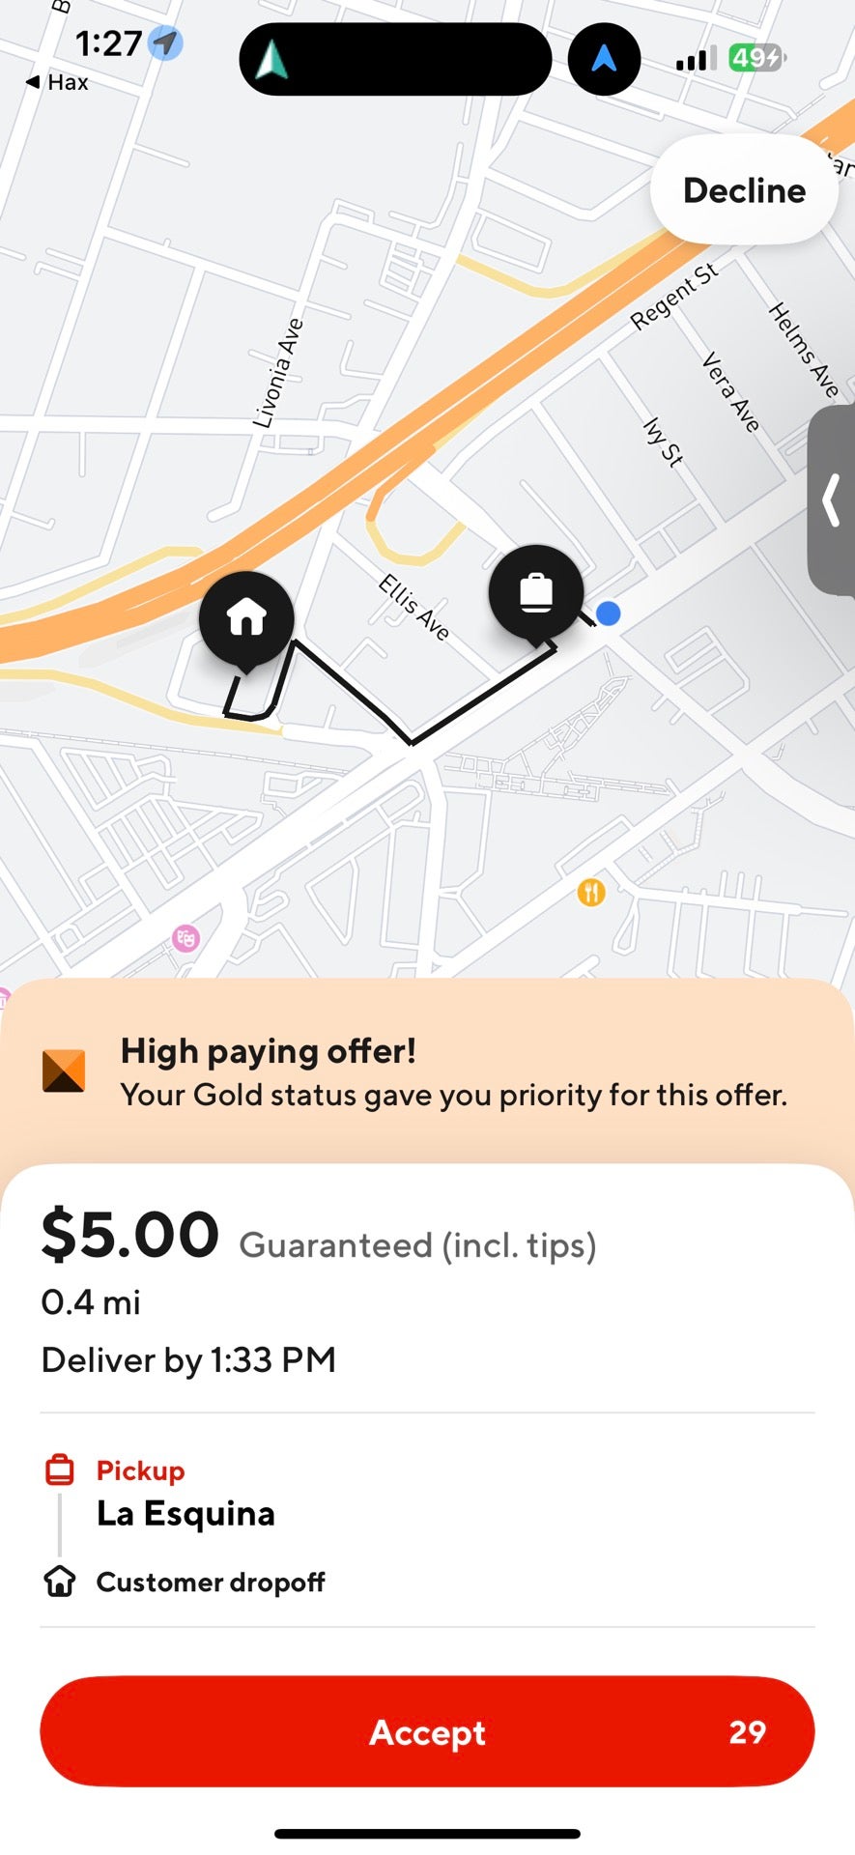Screen dimensions: 855x1855
Task: Accept the $5.00 delivery offer
Action: (x=427, y=1731)
